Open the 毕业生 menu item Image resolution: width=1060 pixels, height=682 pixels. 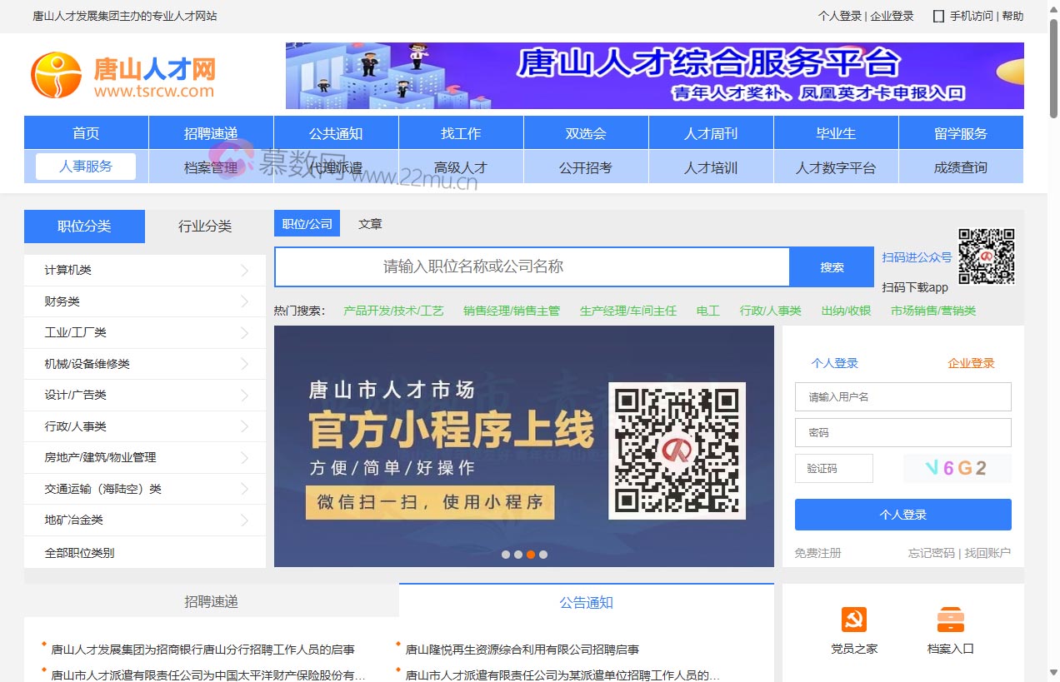point(836,132)
